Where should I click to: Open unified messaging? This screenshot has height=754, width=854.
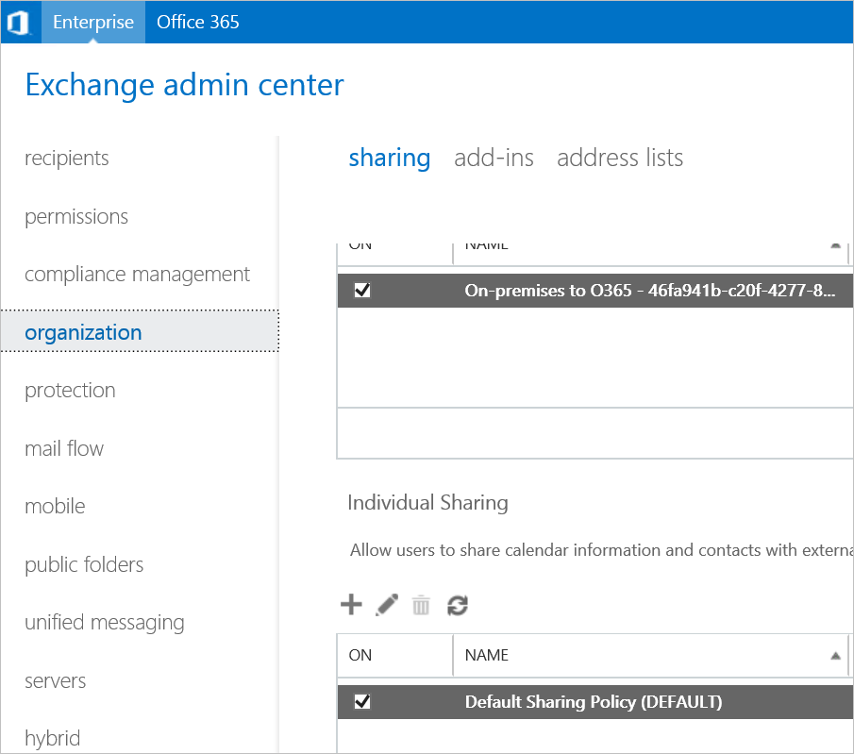(105, 623)
